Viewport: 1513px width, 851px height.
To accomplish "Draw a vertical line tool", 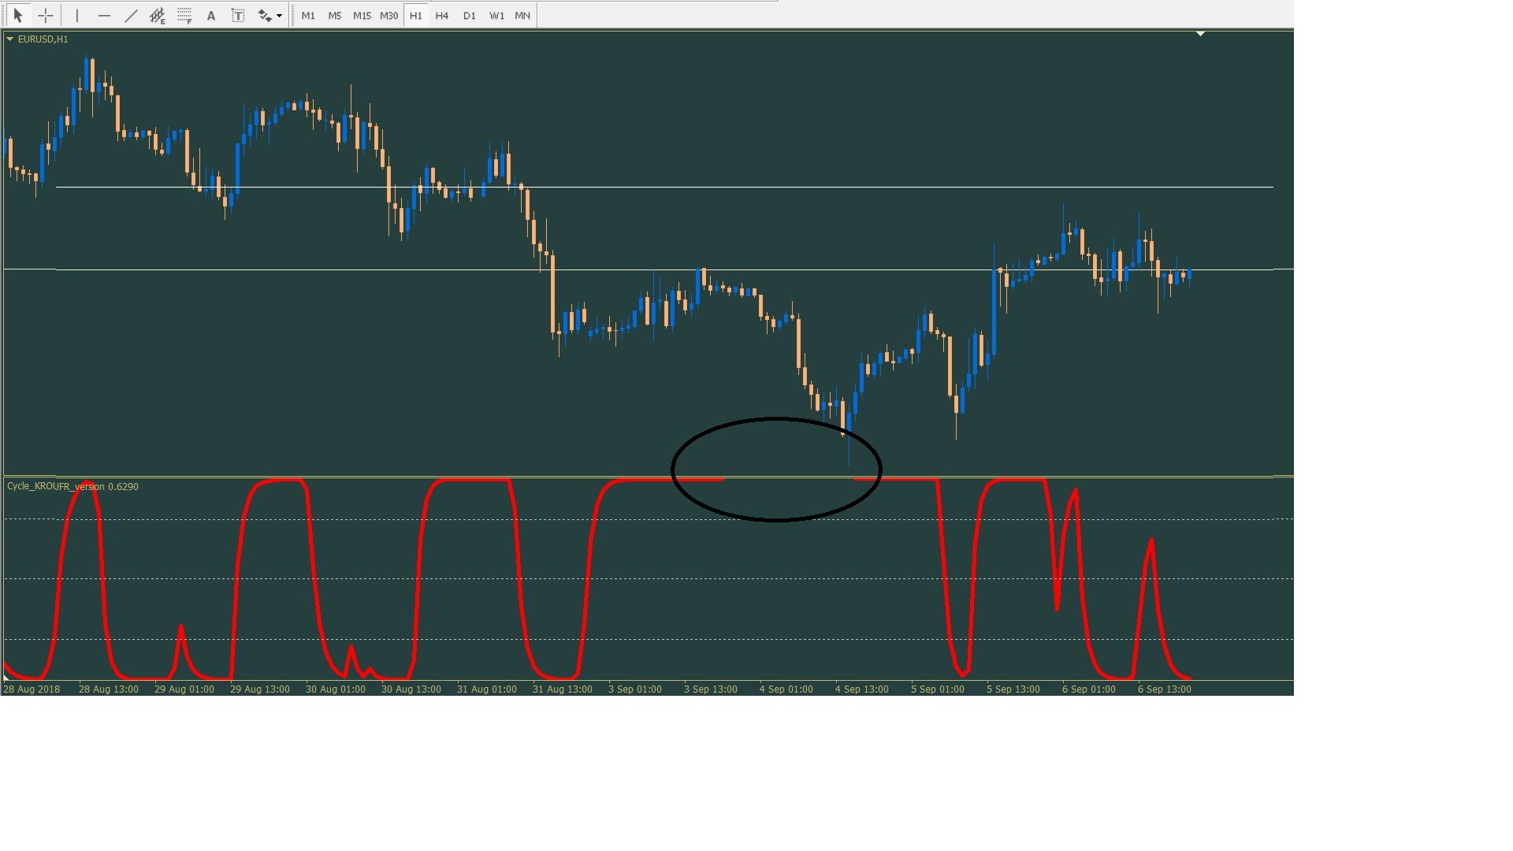I will (x=77, y=15).
